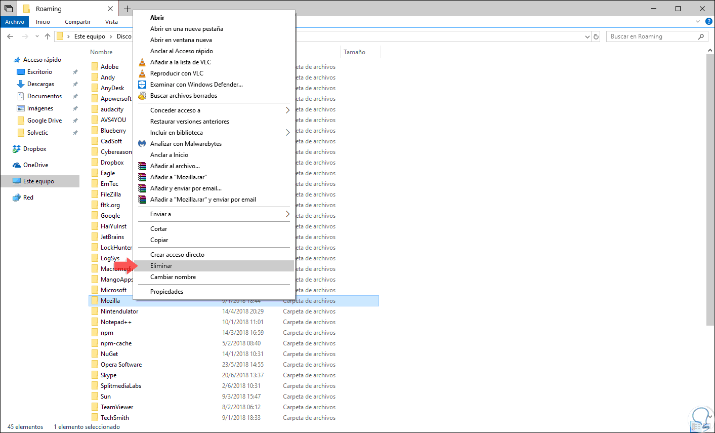Refresh the folder view with the reload icon
Image resolution: width=715 pixels, height=433 pixels.
click(x=596, y=36)
